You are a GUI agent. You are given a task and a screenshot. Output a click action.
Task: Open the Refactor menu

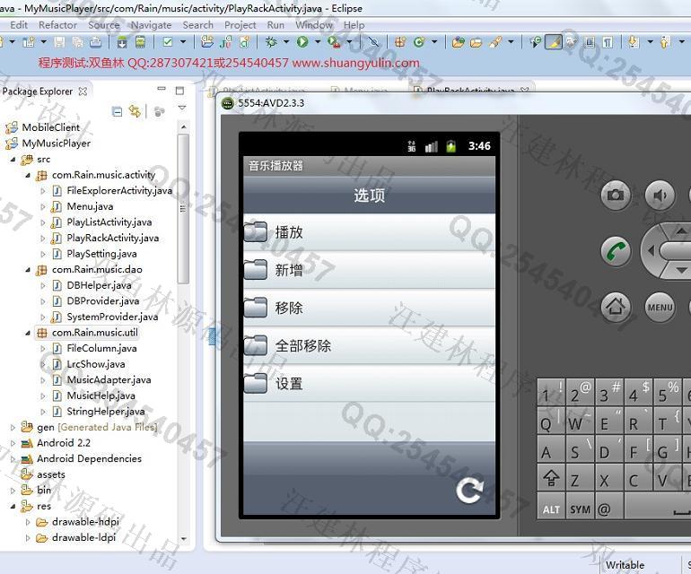57,25
